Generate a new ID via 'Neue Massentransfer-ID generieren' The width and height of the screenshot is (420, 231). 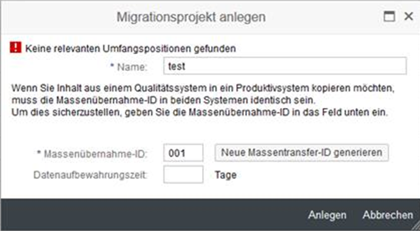click(302, 153)
